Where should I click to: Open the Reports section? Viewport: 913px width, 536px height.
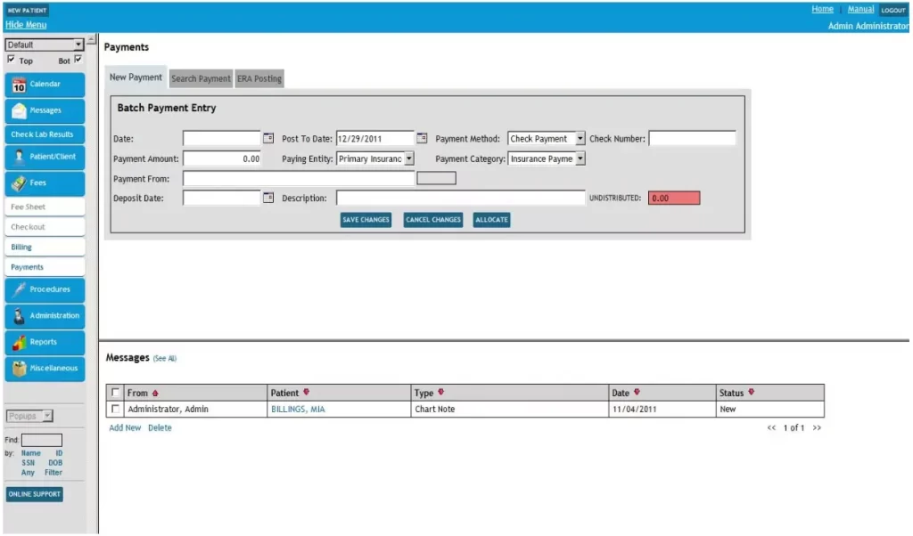45,341
